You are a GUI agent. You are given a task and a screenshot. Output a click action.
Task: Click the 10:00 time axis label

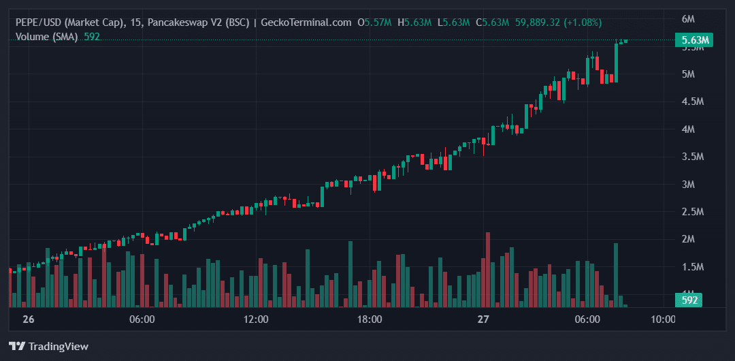664,319
